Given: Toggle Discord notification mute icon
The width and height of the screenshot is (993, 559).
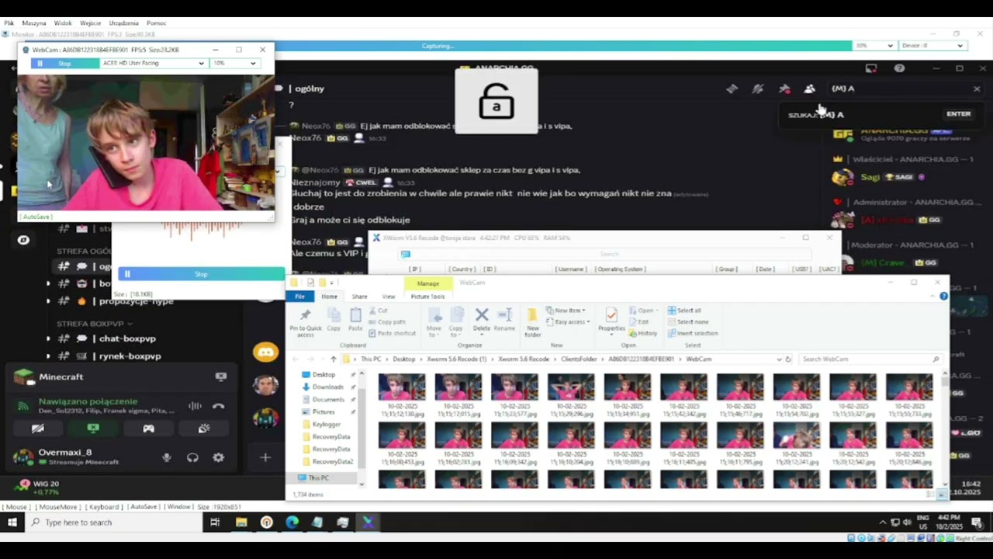Looking at the screenshot, I should (758, 89).
